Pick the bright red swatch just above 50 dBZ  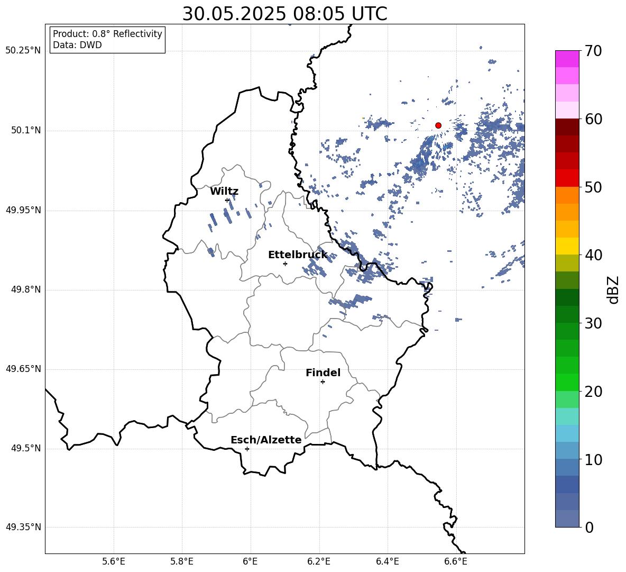coord(567,178)
